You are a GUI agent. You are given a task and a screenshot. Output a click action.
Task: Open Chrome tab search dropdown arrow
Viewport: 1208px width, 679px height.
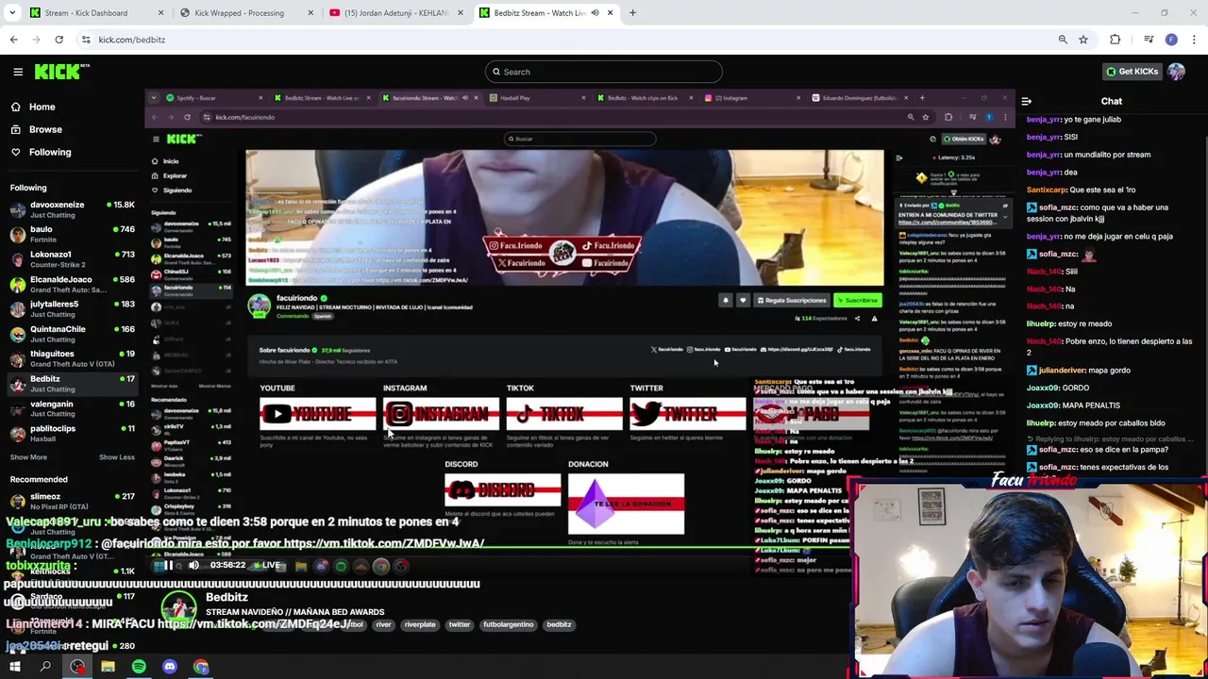tap(12, 13)
